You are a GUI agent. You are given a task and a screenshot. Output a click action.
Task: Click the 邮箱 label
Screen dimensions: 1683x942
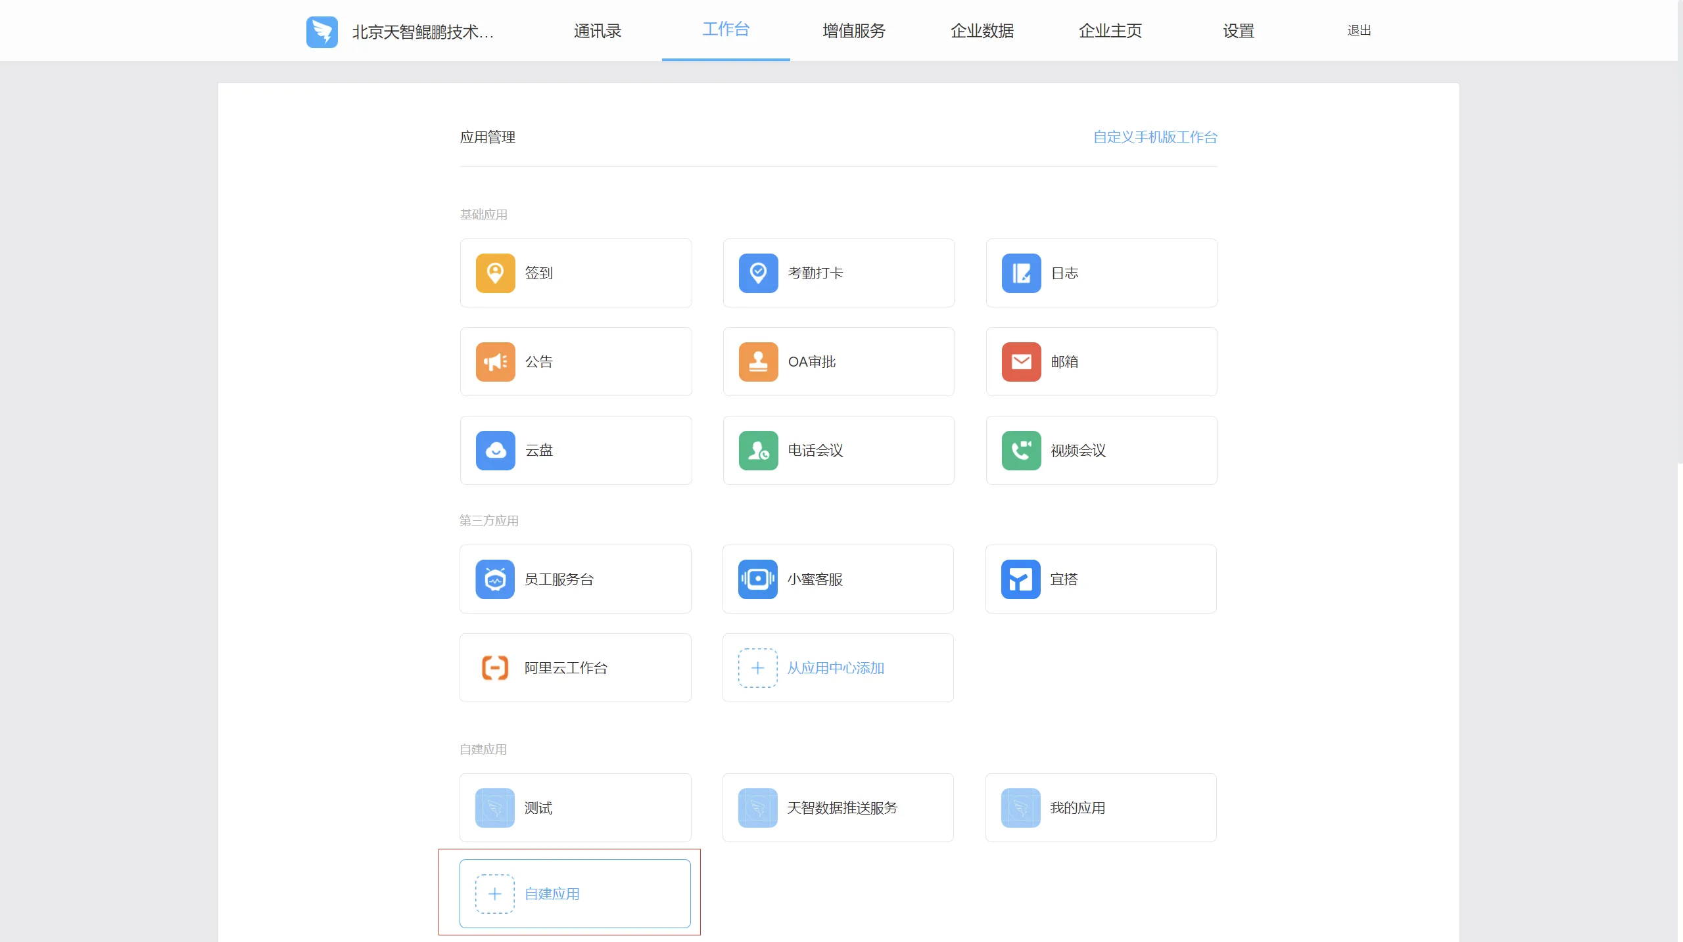(x=1064, y=361)
